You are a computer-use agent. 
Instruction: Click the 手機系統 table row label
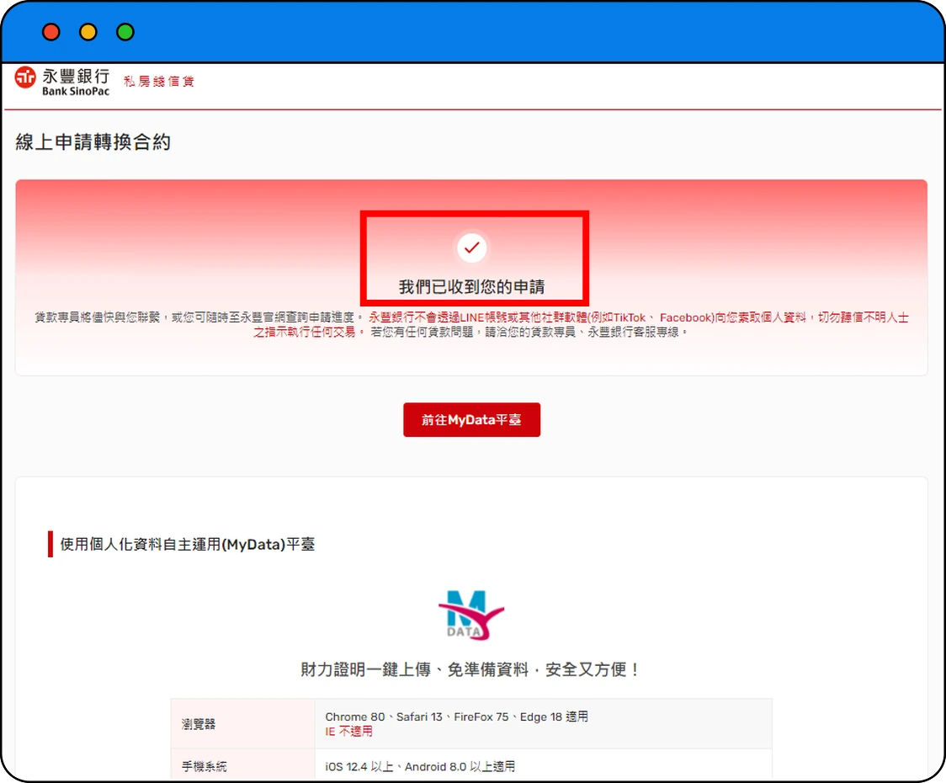[x=205, y=767]
